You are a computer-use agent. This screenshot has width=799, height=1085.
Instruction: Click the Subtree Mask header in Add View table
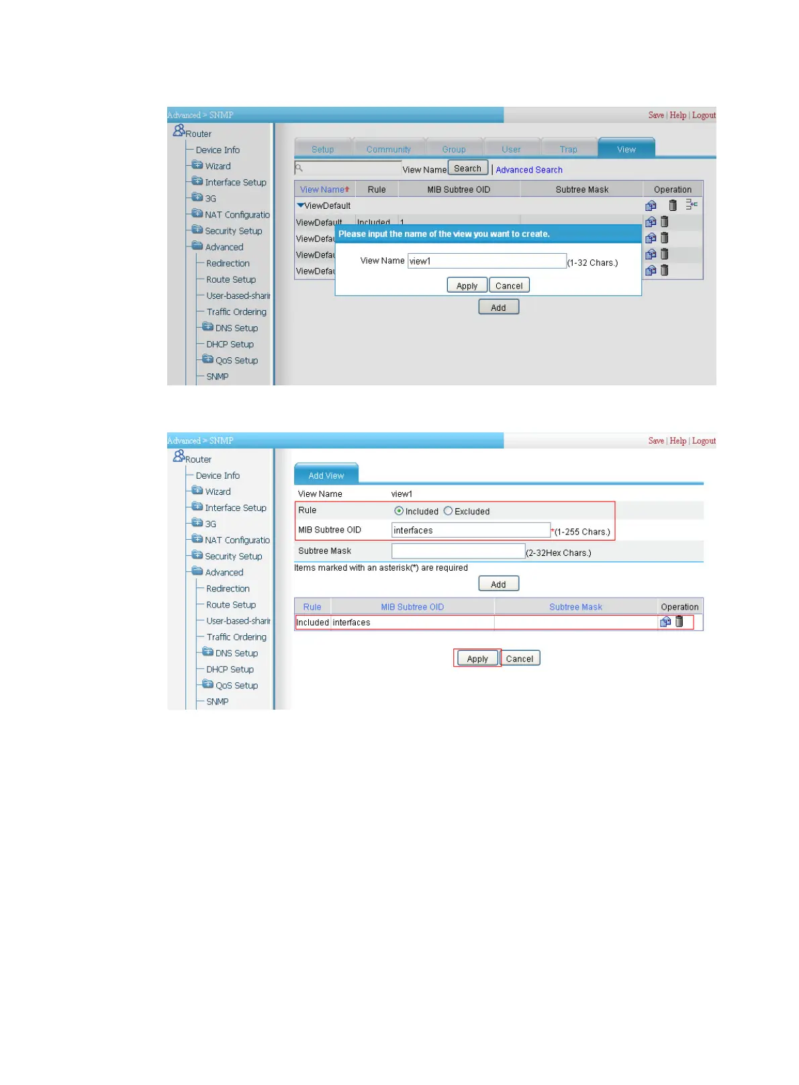[x=575, y=606]
